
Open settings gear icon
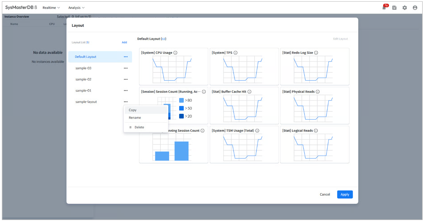click(x=404, y=8)
